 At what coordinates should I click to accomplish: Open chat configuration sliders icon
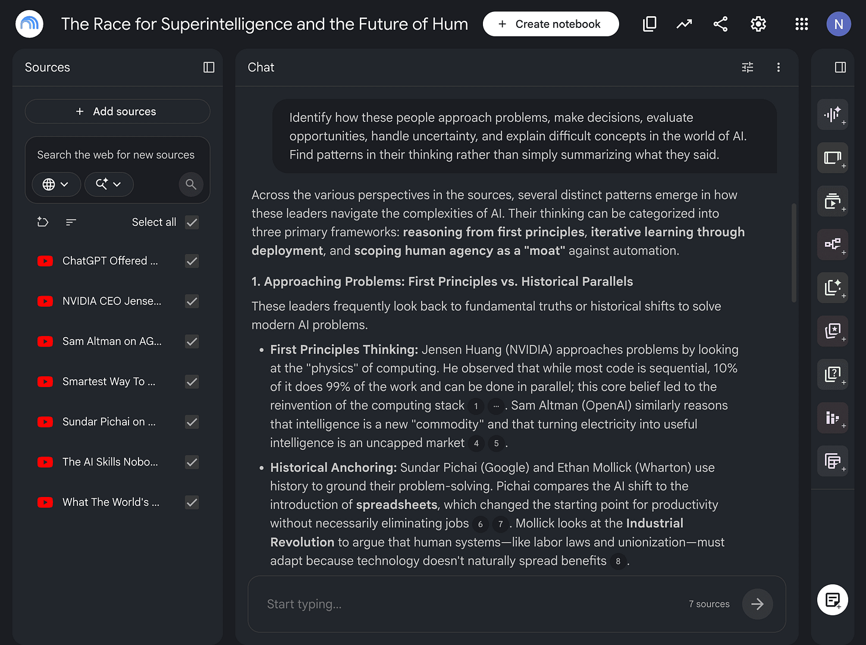[x=748, y=67]
